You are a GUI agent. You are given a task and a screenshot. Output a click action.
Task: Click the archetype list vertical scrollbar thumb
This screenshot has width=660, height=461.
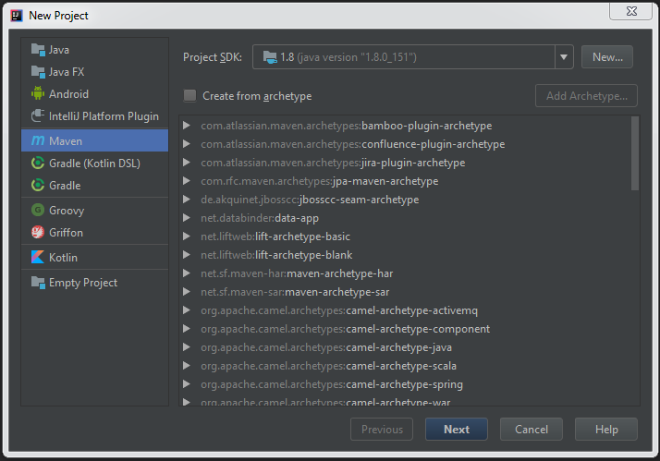coord(635,153)
